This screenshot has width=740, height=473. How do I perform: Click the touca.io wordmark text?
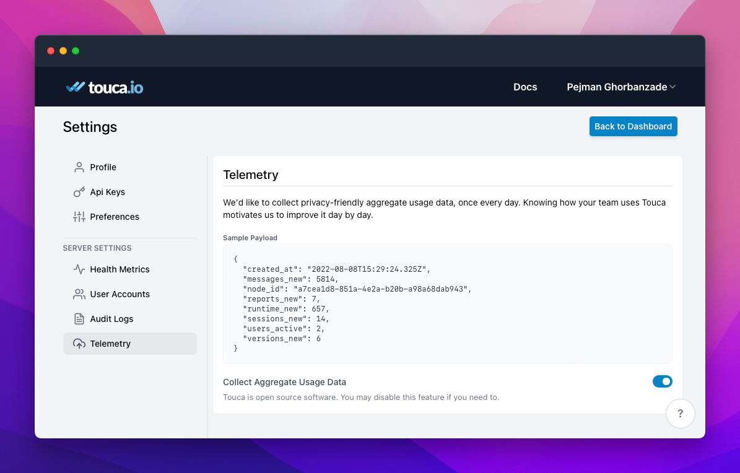pyautogui.click(x=116, y=88)
